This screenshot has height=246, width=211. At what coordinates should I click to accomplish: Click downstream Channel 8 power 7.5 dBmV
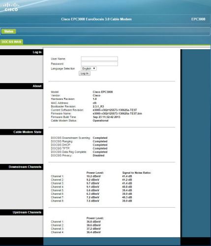click(x=93, y=201)
